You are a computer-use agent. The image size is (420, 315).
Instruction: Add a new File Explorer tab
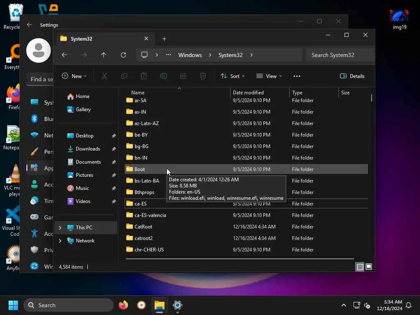[164, 39]
